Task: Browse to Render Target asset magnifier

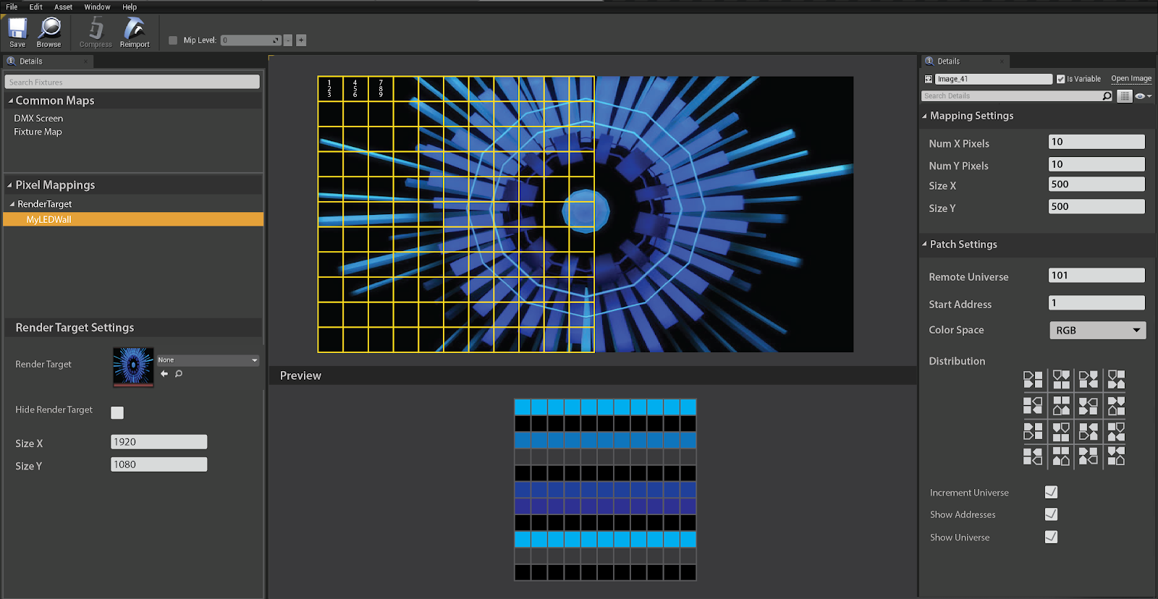Action: point(179,374)
